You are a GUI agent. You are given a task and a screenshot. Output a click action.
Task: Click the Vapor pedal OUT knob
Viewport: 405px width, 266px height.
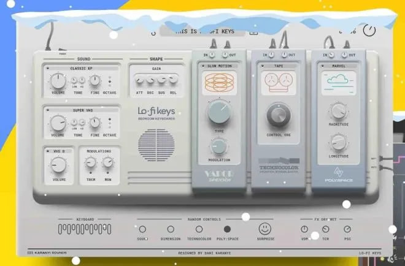coord(225,55)
